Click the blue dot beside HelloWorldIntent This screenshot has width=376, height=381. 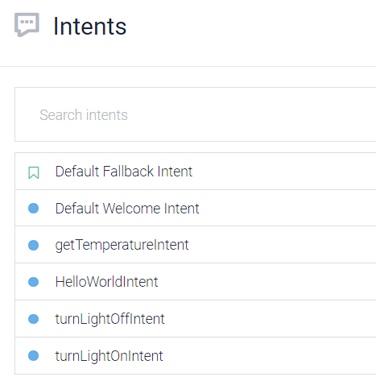click(x=34, y=282)
